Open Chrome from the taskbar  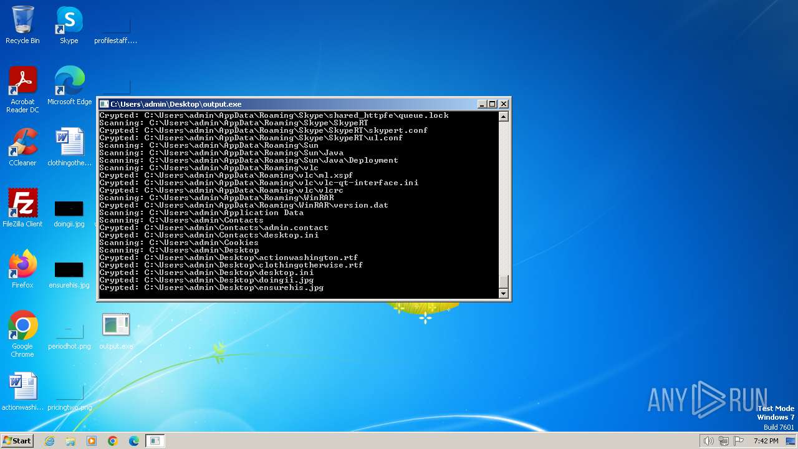click(113, 441)
